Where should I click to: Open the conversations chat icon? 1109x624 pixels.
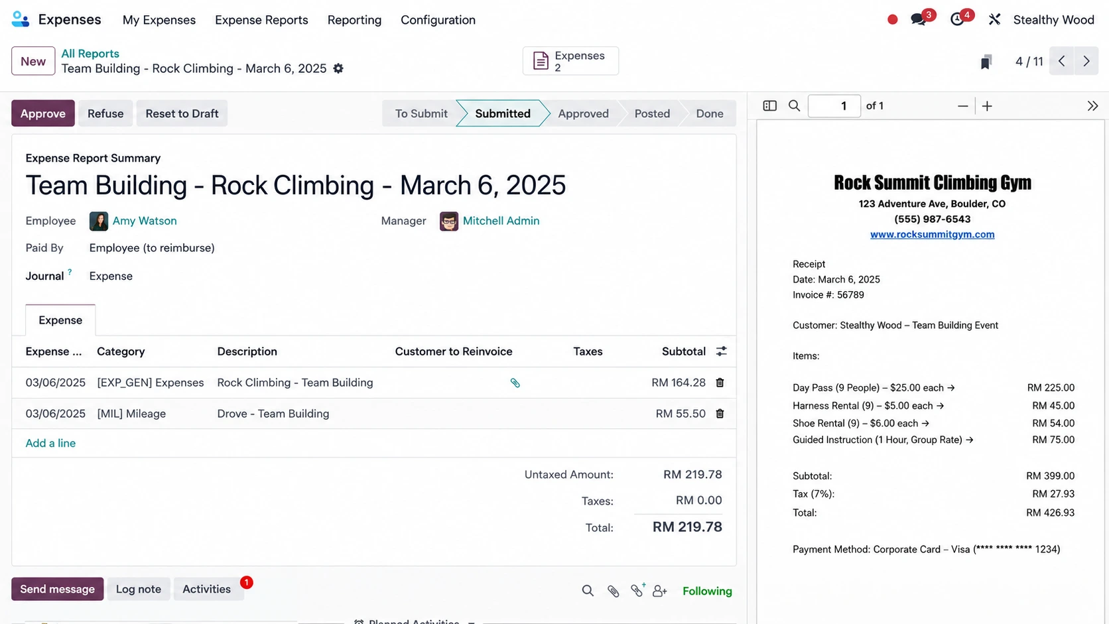tap(919, 20)
